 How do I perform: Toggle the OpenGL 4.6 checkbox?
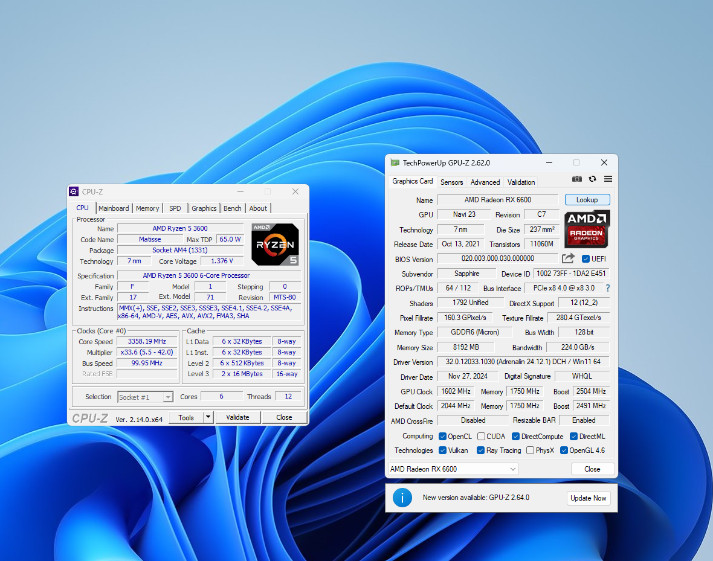click(x=564, y=450)
